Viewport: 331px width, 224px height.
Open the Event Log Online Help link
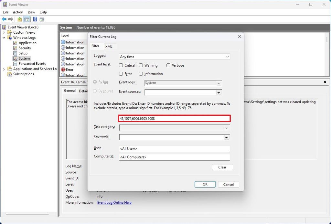(114, 202)
